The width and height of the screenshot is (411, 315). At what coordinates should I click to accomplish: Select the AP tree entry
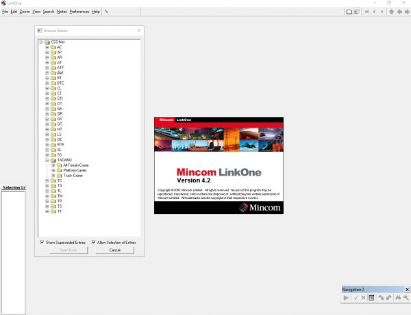pos(60,53)
